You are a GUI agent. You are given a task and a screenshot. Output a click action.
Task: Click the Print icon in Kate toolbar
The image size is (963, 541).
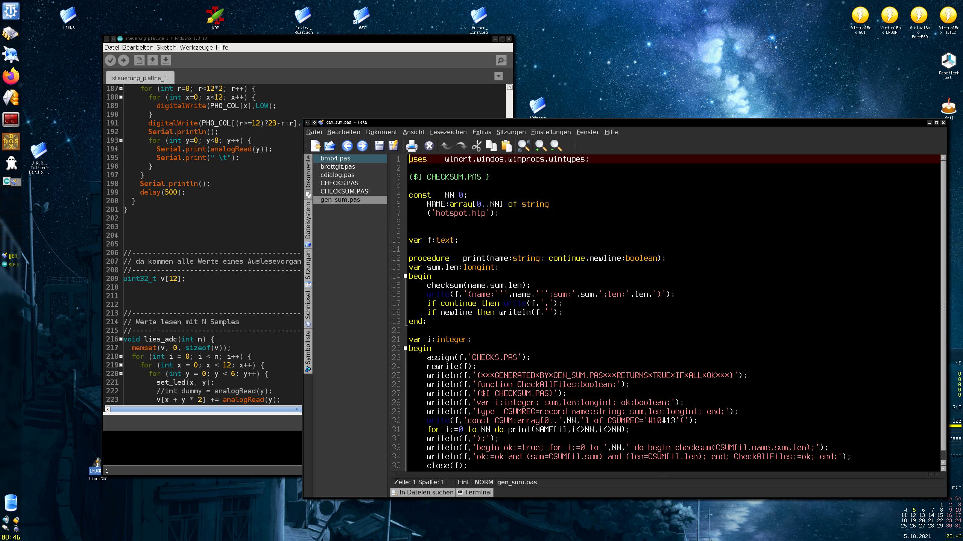[x=412, y=146]
